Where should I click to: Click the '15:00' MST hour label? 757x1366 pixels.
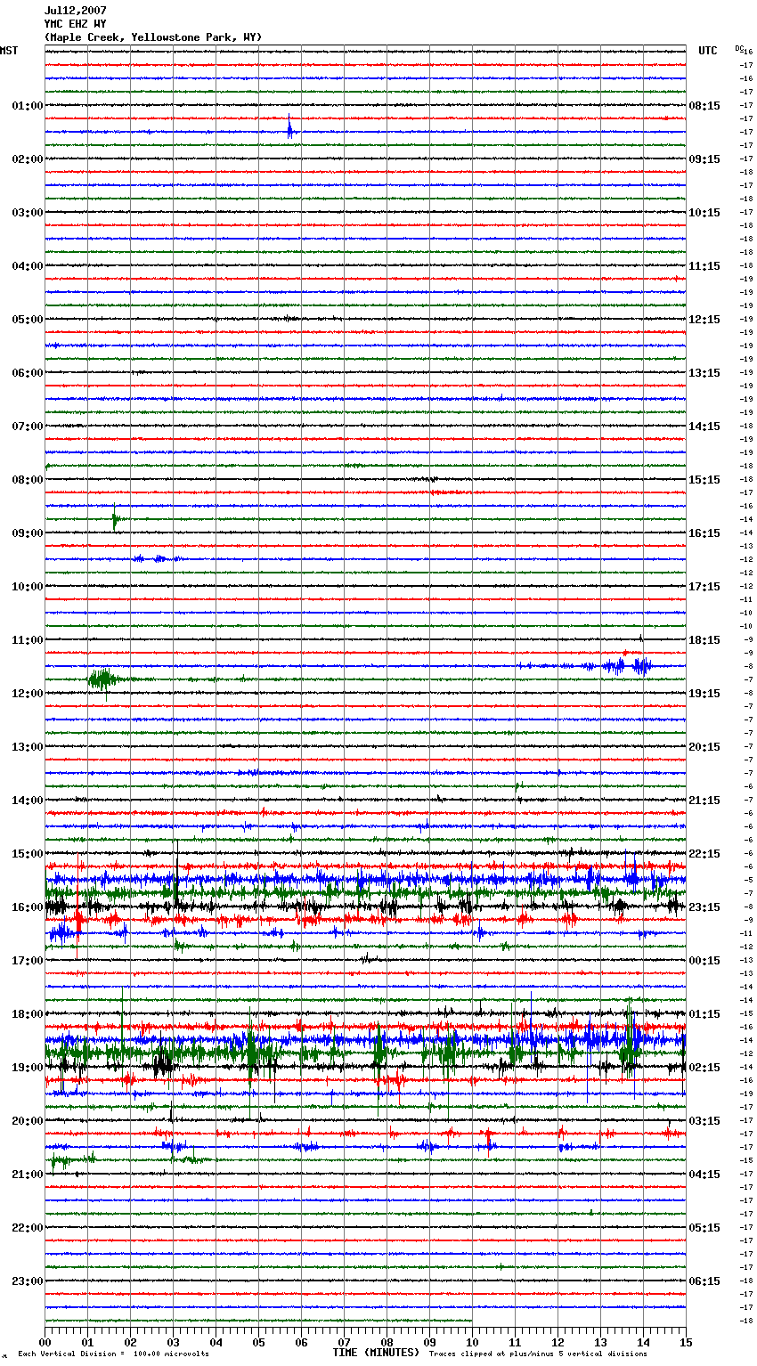point(27,854)
